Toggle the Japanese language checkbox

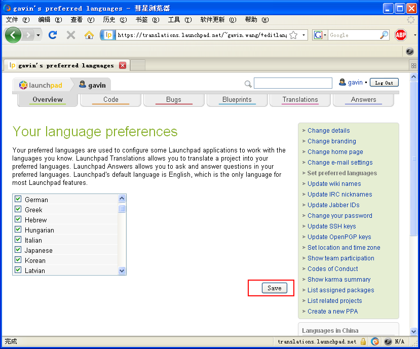click(18, 250)
